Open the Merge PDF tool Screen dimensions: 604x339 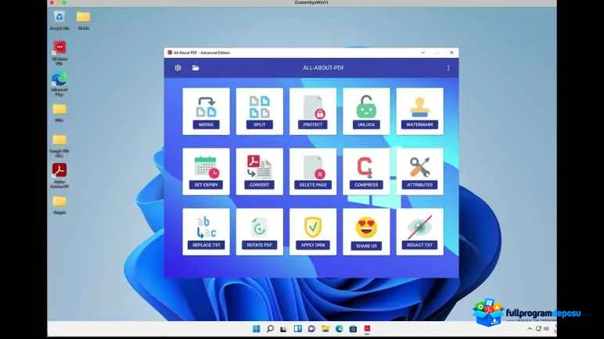coord(206,112)
